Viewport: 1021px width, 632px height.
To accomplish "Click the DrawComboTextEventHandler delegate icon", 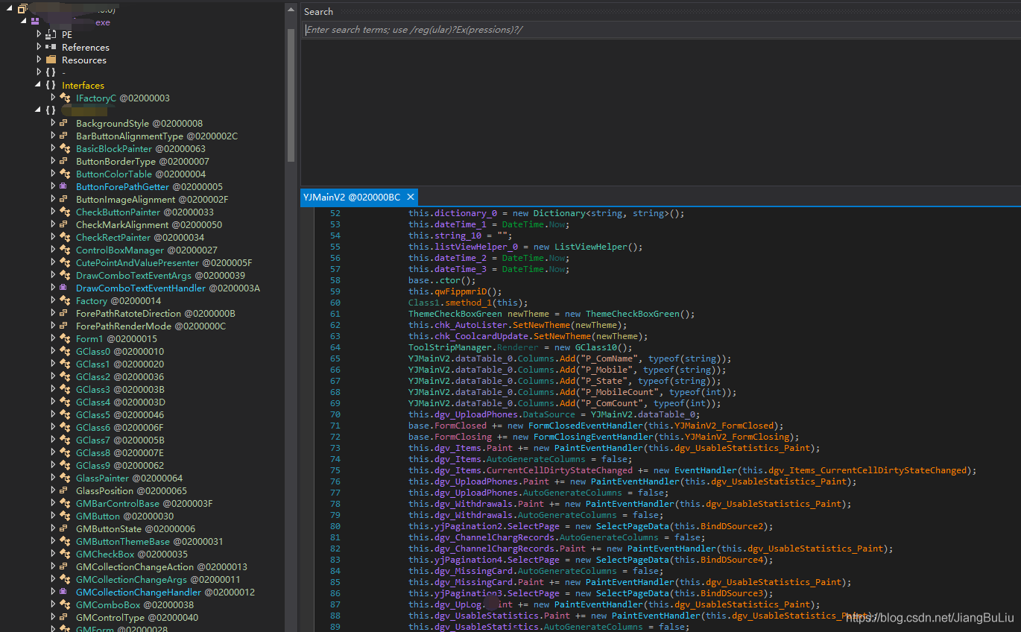I will [x=65, y=288].
